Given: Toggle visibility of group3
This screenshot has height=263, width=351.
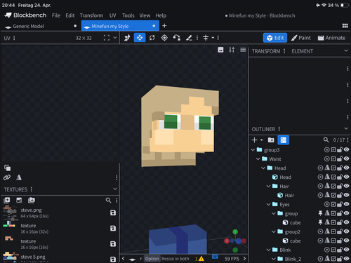Looking at the screenshot, I should (347, 149).
